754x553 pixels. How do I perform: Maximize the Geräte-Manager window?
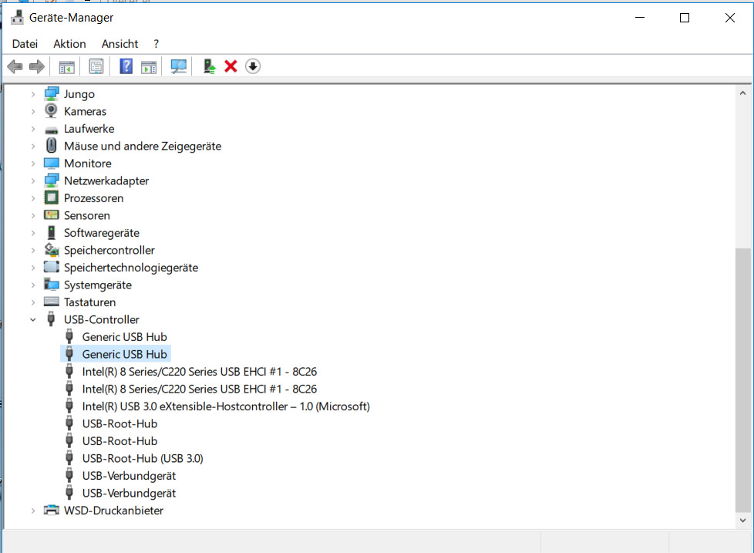685,18
